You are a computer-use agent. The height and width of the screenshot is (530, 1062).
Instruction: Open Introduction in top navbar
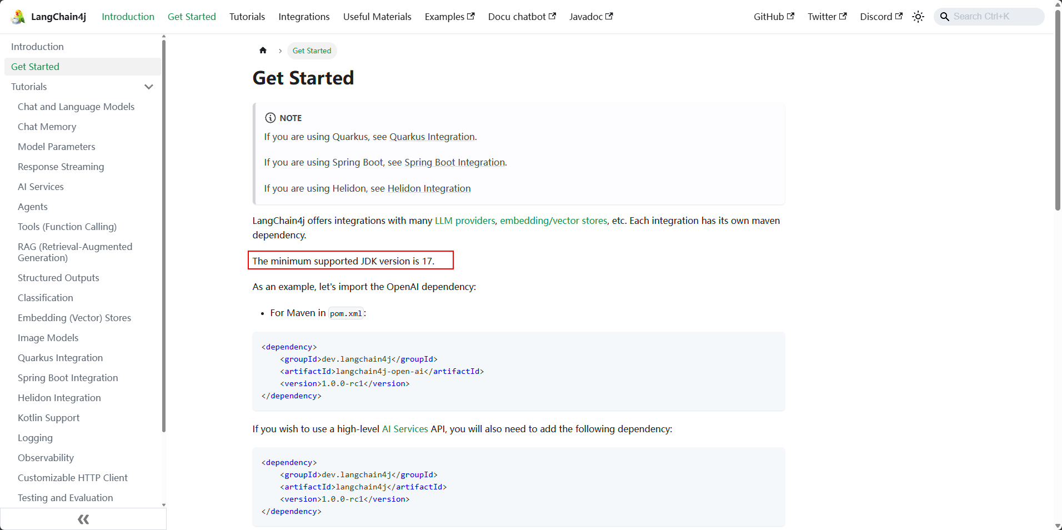click(128, 17)
